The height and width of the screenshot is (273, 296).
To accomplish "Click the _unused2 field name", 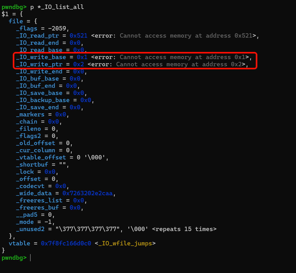I will click(30, 229).
